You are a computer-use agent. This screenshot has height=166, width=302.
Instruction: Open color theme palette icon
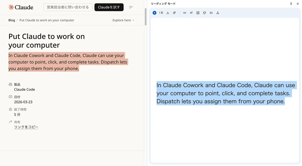(204, 13)
